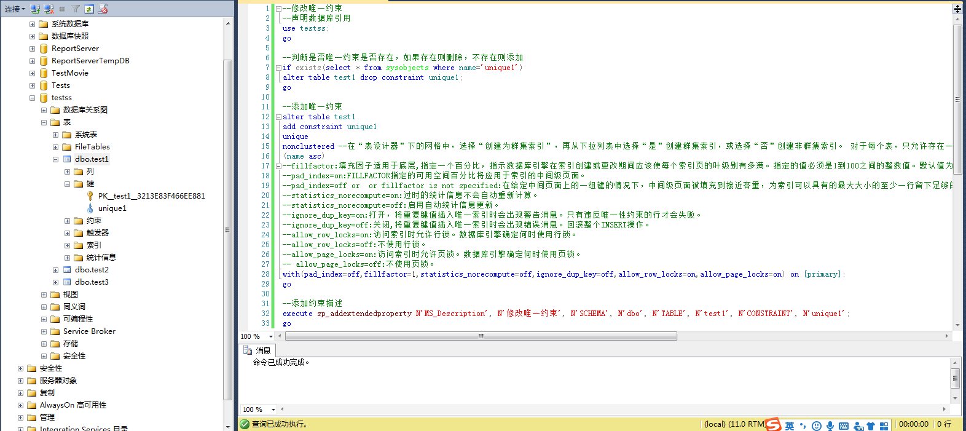This screenshot has width=966, height=431.
Task: Expand the 数据库快照 node
Action: pyautogui.click(x=33, y=36)
